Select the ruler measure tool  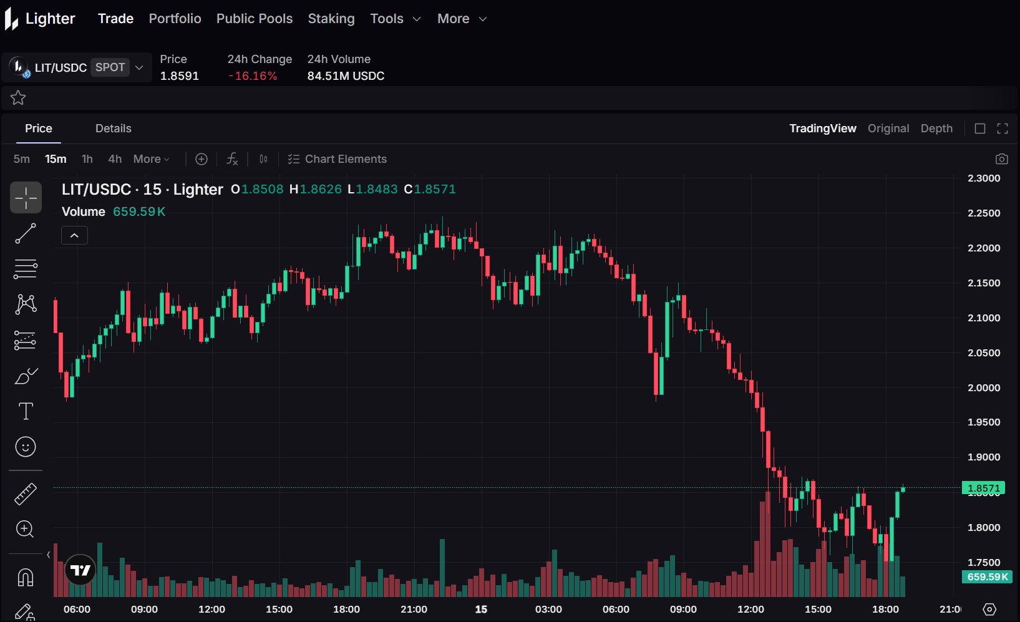click(x=26, y=494)
